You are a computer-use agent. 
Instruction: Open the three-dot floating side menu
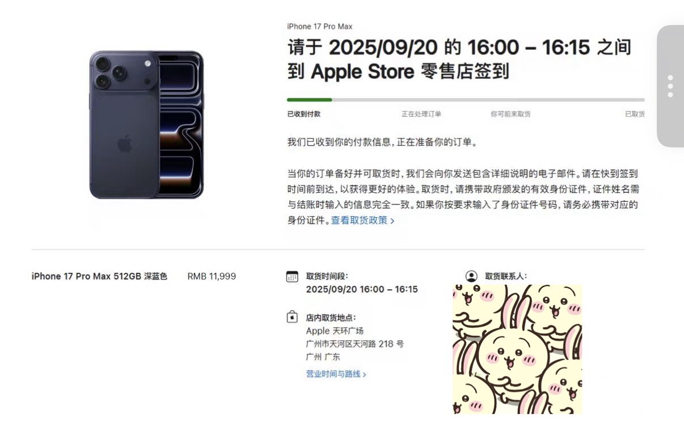coord(670,86)
